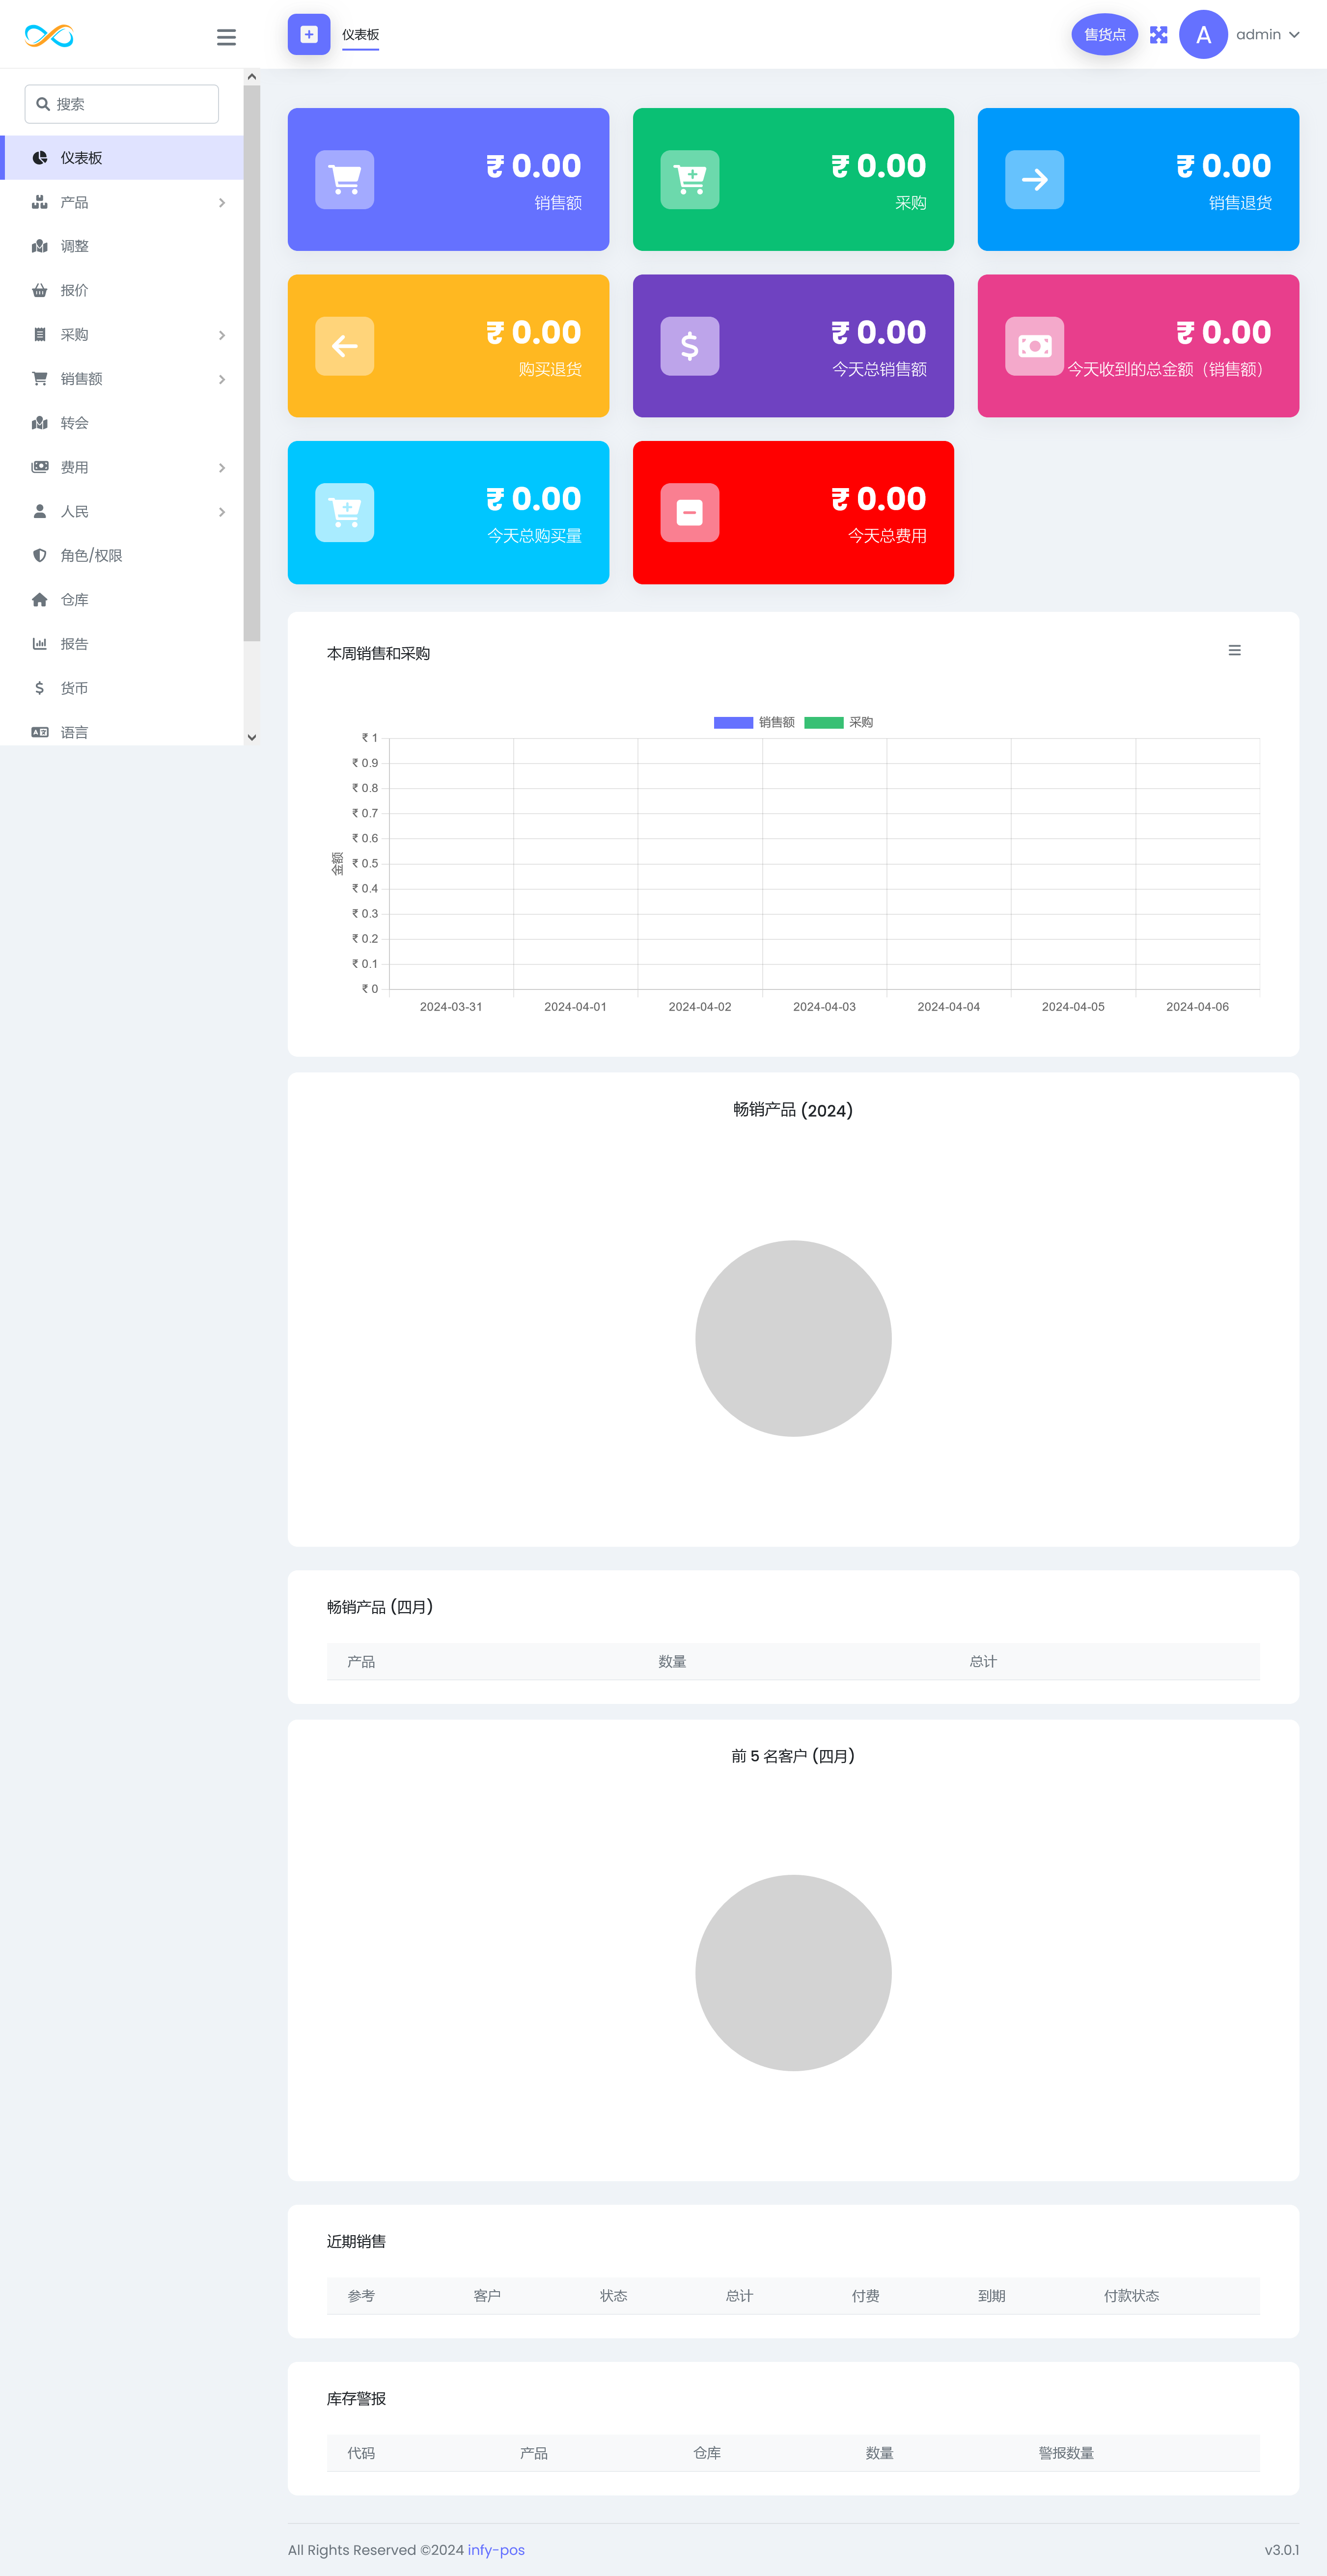Click the 本周销售和采购 chart title

tap(378, 653)
